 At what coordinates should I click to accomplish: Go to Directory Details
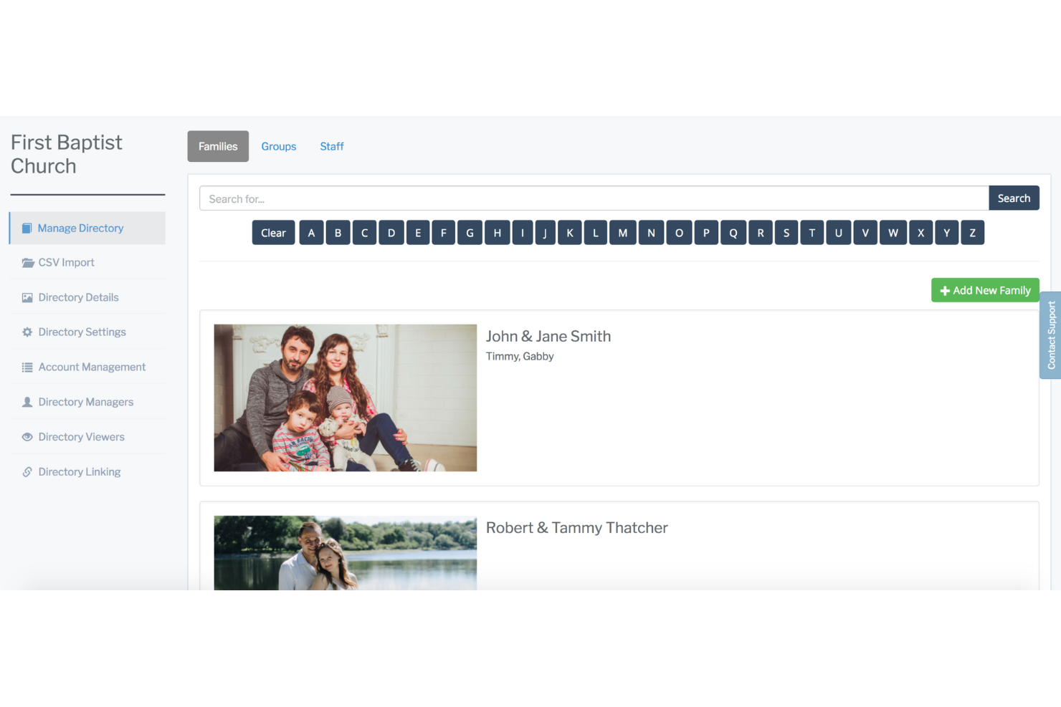pos(87,297)
